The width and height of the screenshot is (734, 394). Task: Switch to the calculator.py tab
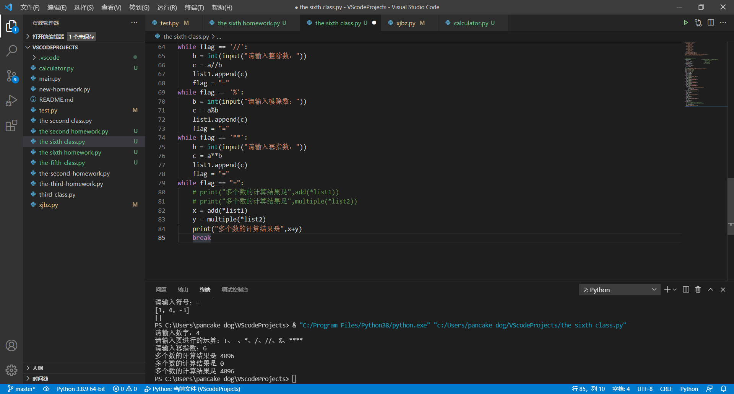pos(471,23)
